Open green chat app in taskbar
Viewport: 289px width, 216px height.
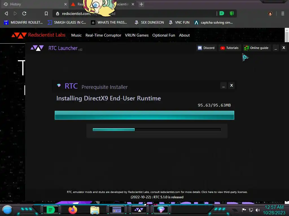[51, 210]
